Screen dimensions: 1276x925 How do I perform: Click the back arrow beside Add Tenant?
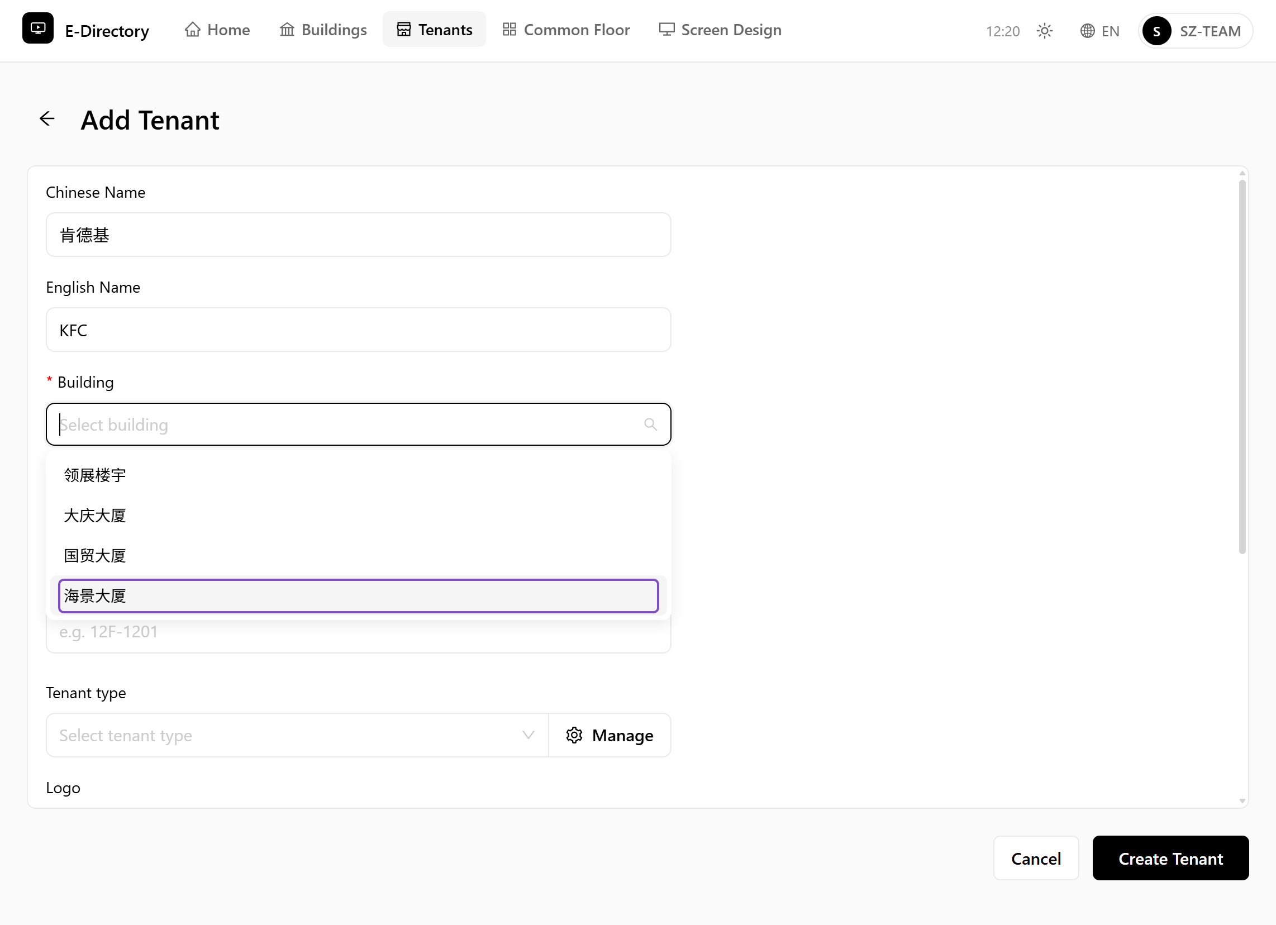click(47, 119)
